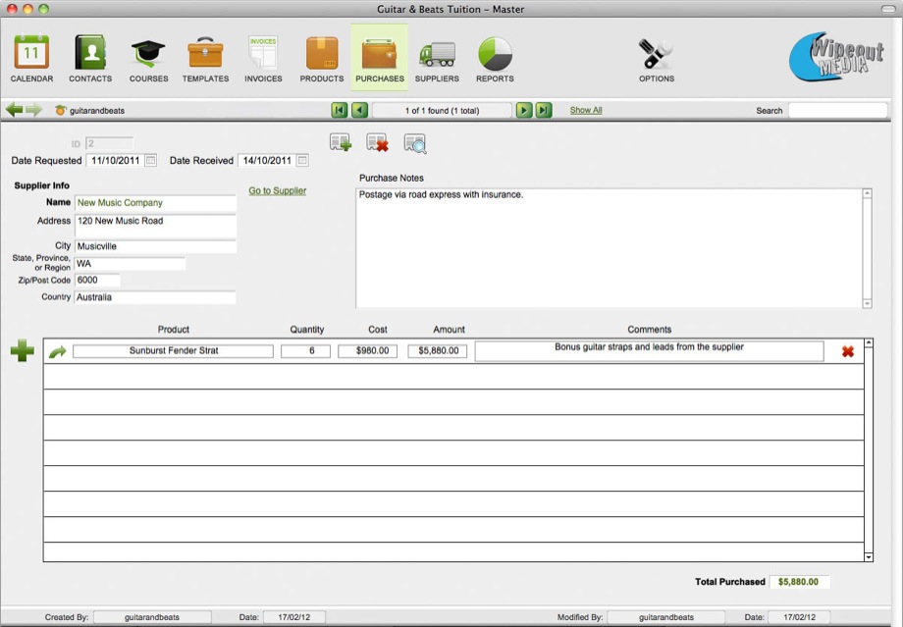The width and height of the screenshot is (903, 627).
Task: Jump to the product using green arrow
Action: pyautogui.click(x=58, y=351)
